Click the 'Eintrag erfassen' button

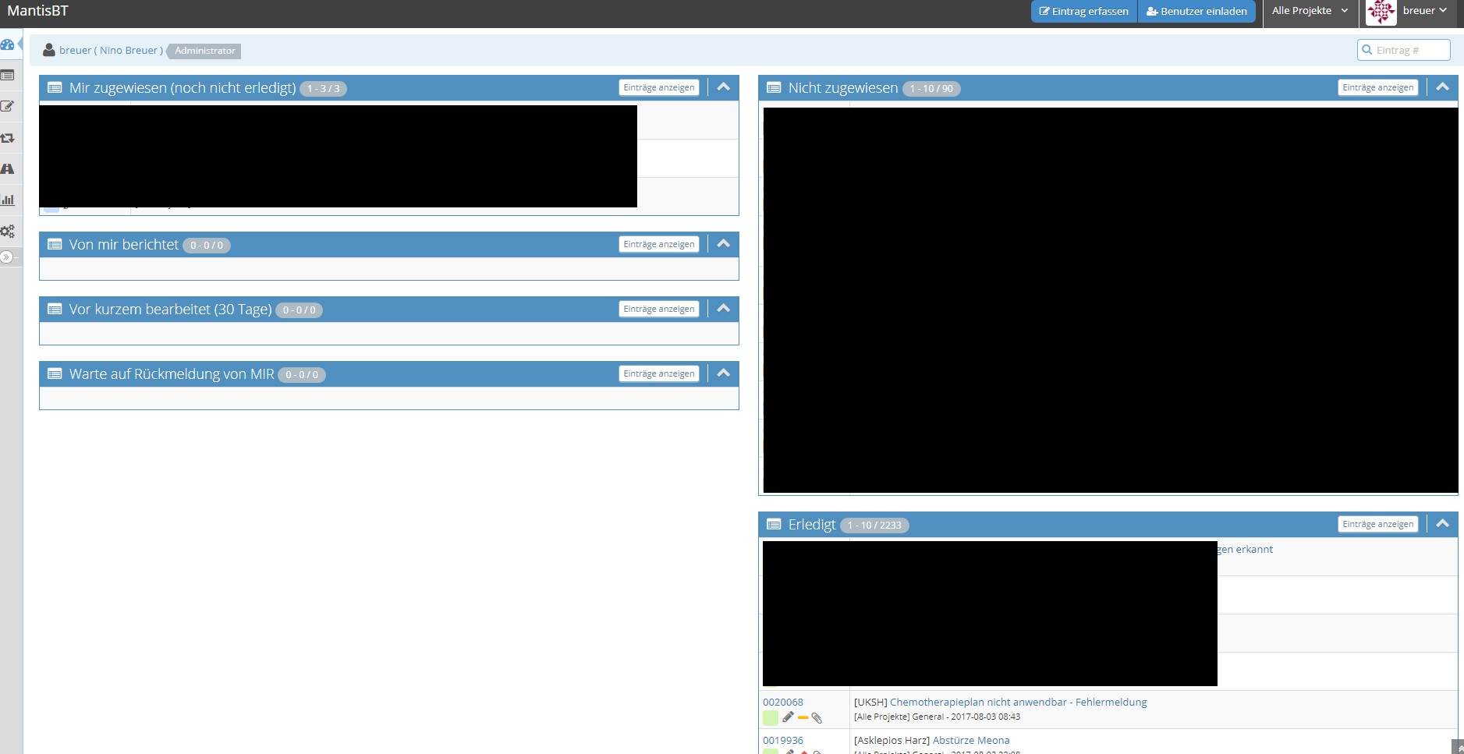1083,12
